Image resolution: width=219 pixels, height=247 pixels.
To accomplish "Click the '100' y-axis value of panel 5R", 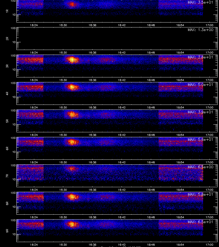I will (x=13, y=111).
